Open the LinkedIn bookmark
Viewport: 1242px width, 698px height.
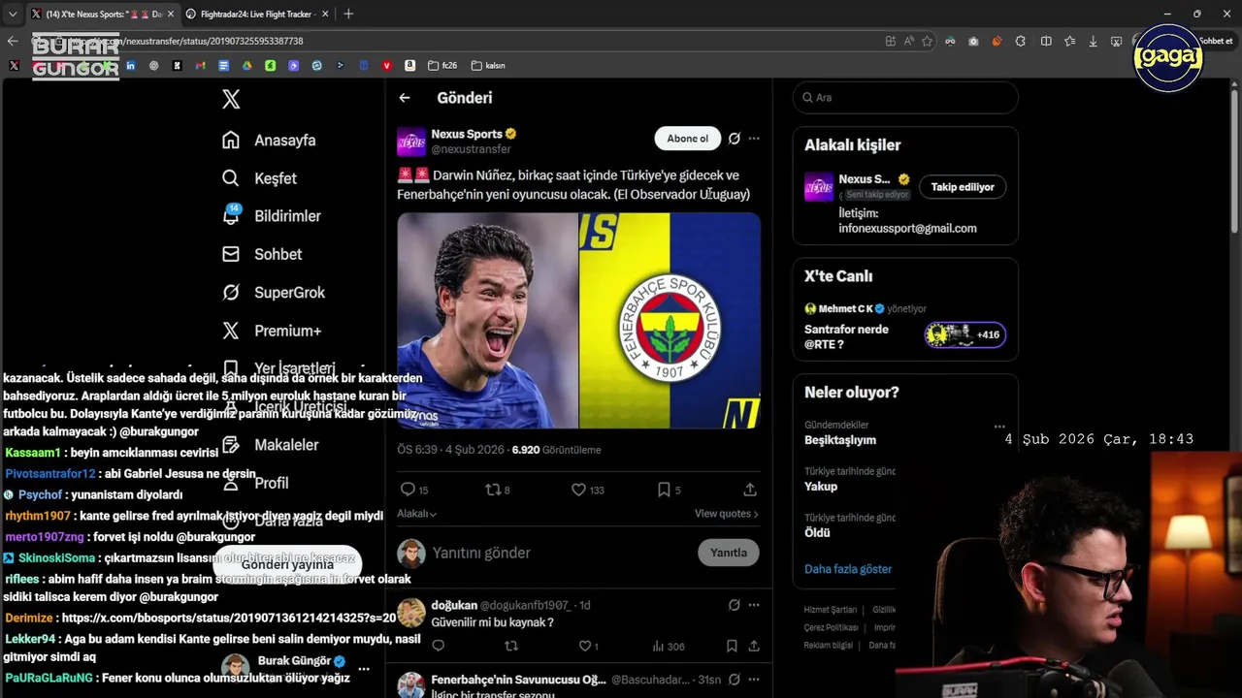[x=131, y=66]
